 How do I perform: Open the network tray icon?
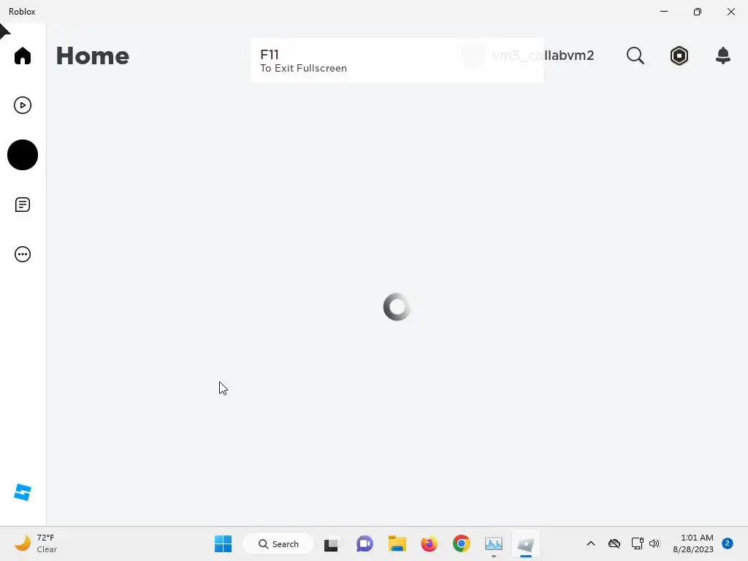coord(637,543)
